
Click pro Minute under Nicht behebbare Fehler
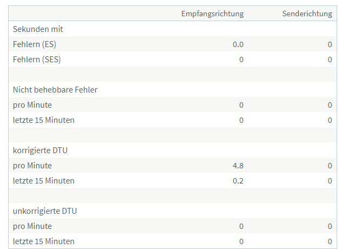coord(32,105)
